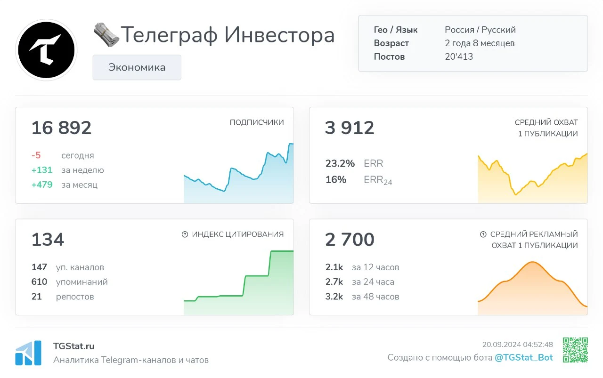Viewport: 603px width, 378px height.
Task: Click the Экономика category button
Action: [x=137, y=67]
